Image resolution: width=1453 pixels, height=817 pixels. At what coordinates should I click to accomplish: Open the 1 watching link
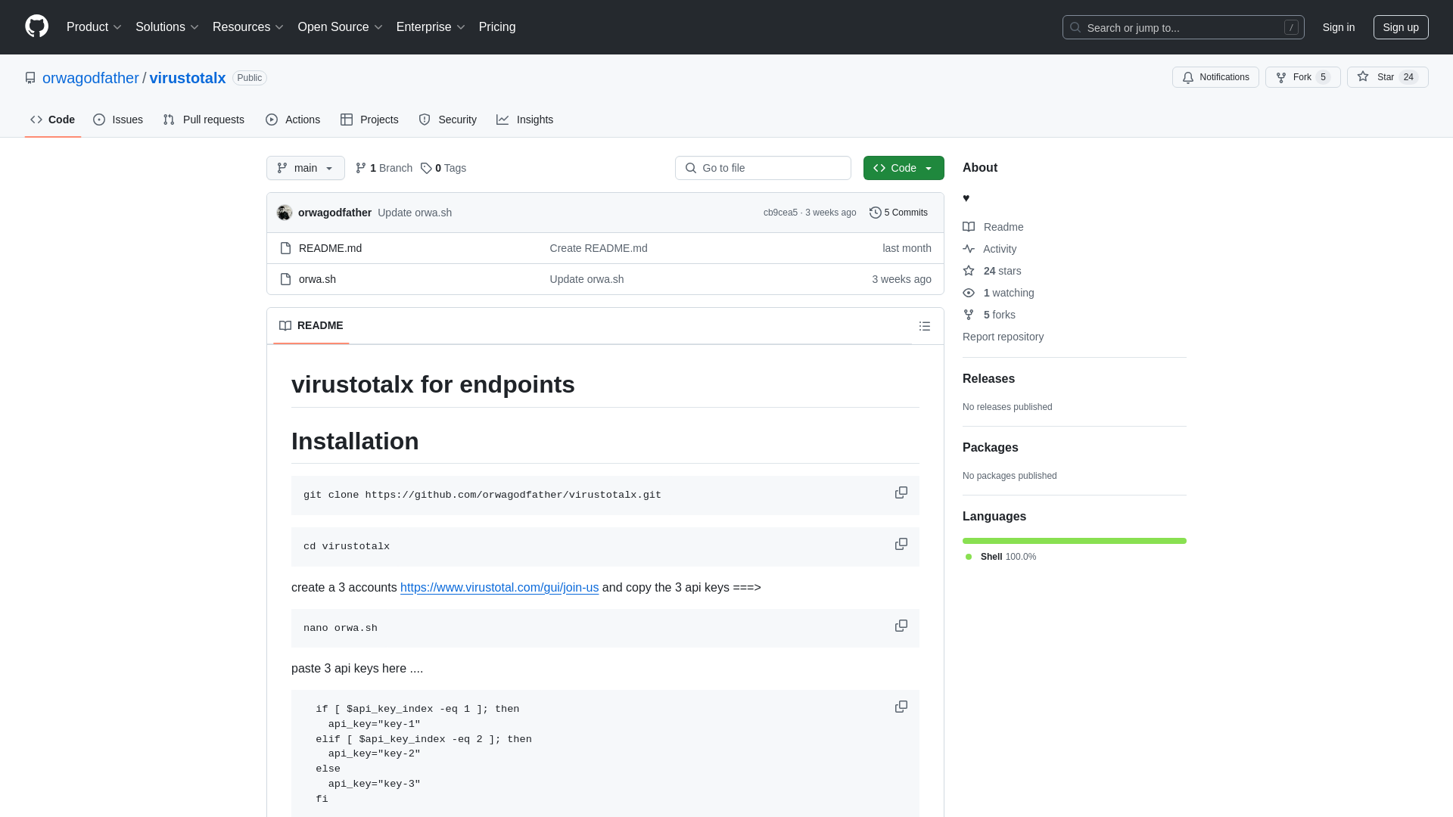(x=998, y=293)
